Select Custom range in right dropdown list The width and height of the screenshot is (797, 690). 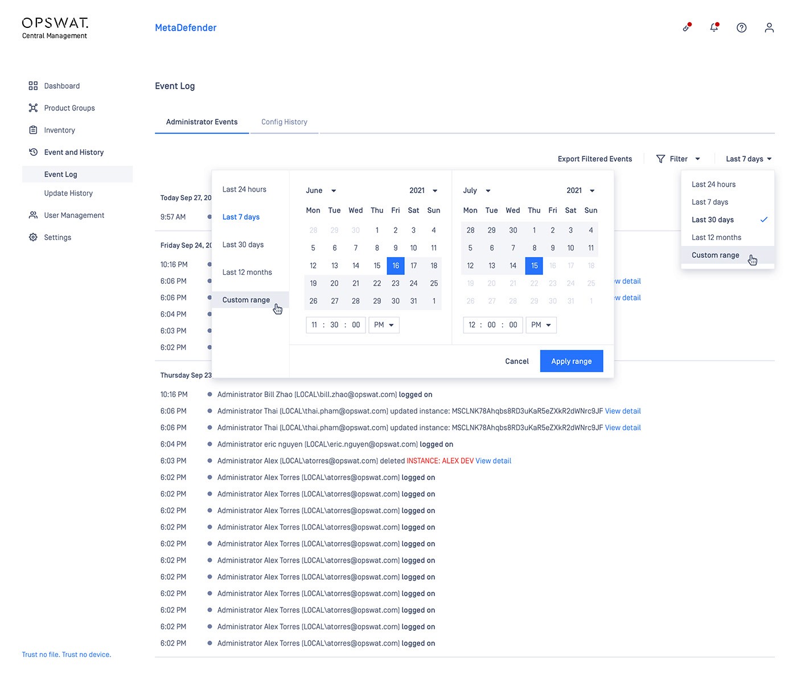[x=728, y=255]
